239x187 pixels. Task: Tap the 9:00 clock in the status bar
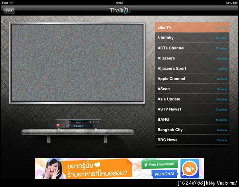coord(119,3)
